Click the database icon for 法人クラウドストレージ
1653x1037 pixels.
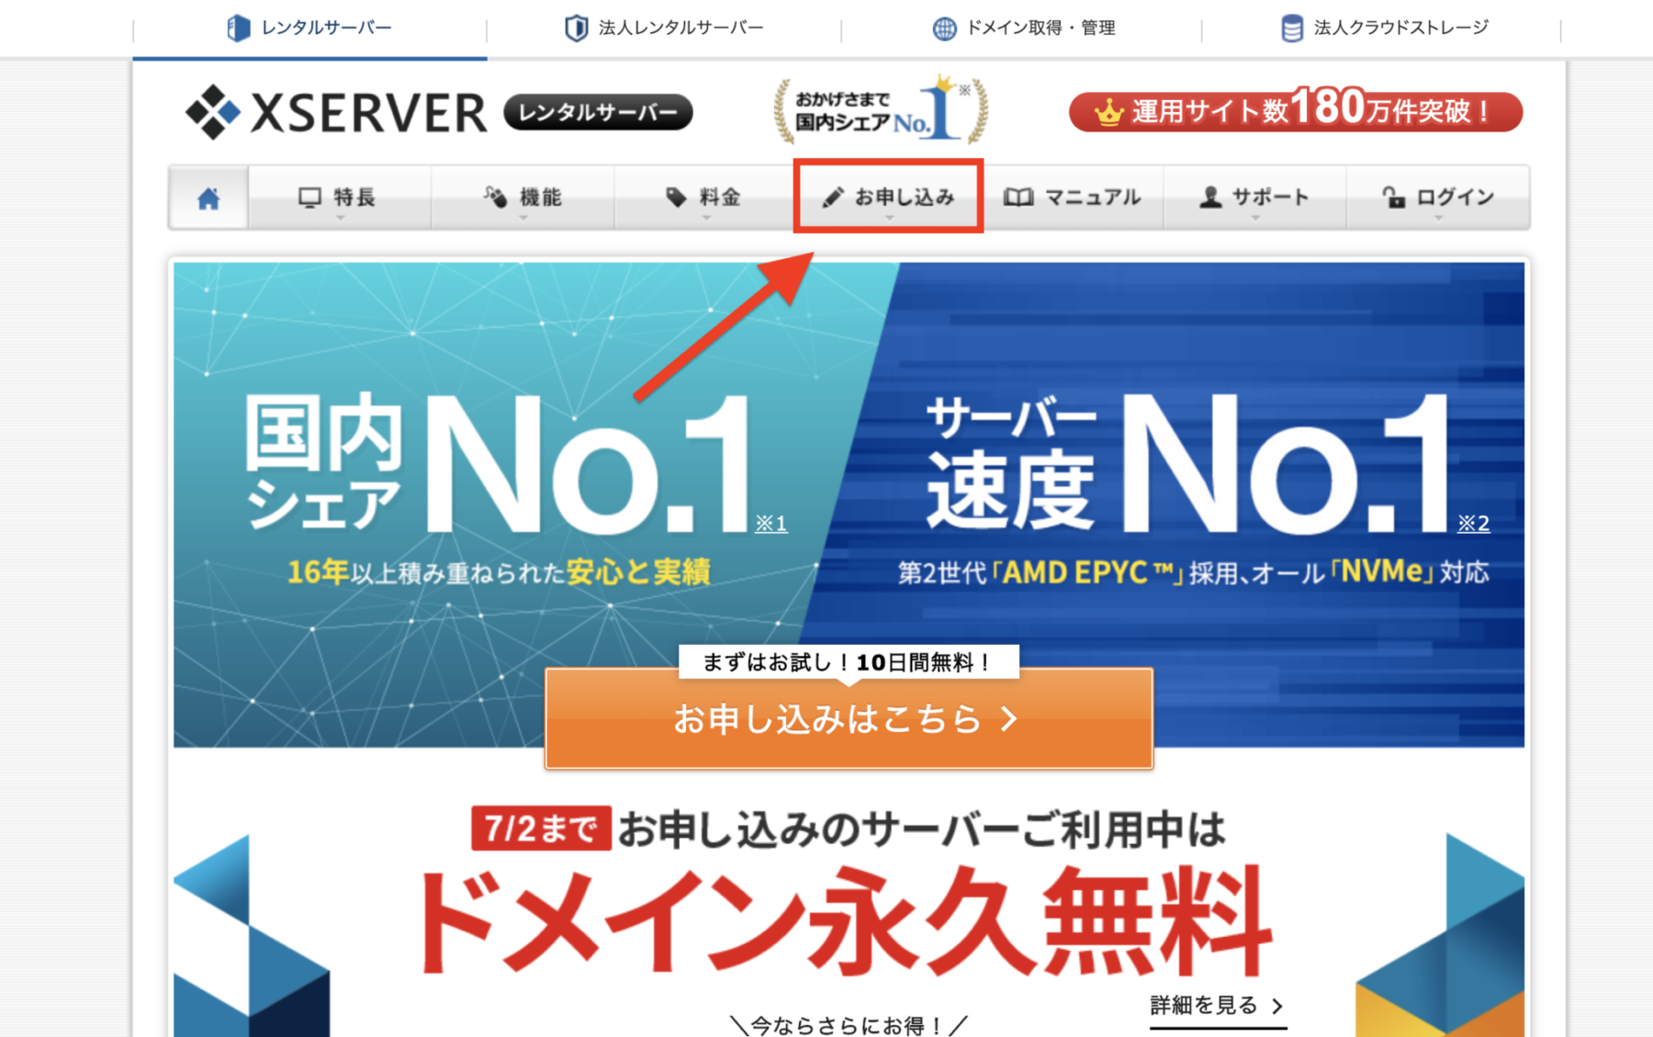pos(1291,28)
